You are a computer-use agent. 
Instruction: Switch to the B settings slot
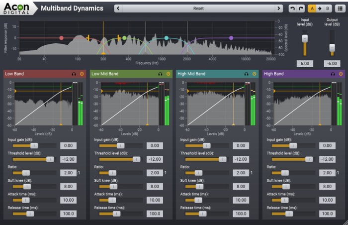[327, 8]
